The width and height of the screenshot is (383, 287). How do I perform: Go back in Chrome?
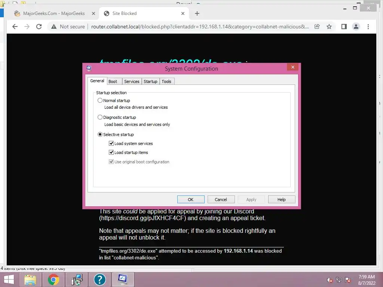[x=15, y=27]
